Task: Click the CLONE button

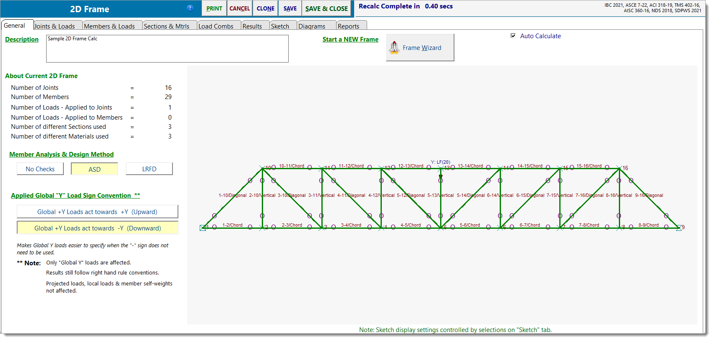Action: coord(266,8)
